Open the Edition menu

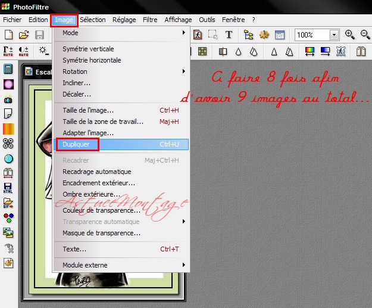(x=38, y=20)
